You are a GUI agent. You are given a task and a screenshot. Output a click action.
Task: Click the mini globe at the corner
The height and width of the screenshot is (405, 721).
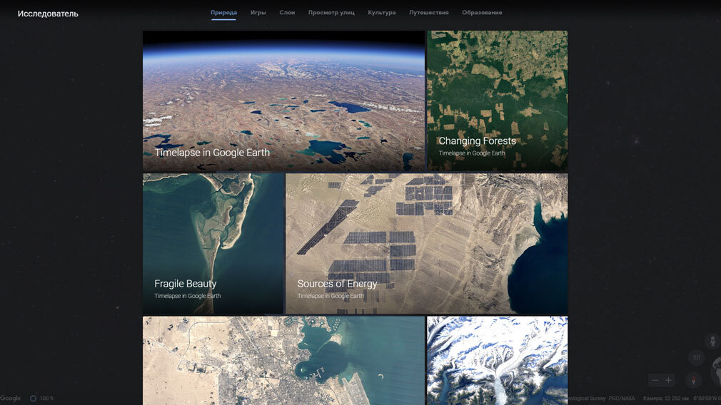(717, 371)
